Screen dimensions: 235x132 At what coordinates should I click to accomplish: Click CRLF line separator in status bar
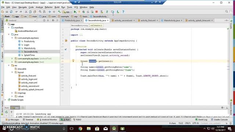coord(188,123)
